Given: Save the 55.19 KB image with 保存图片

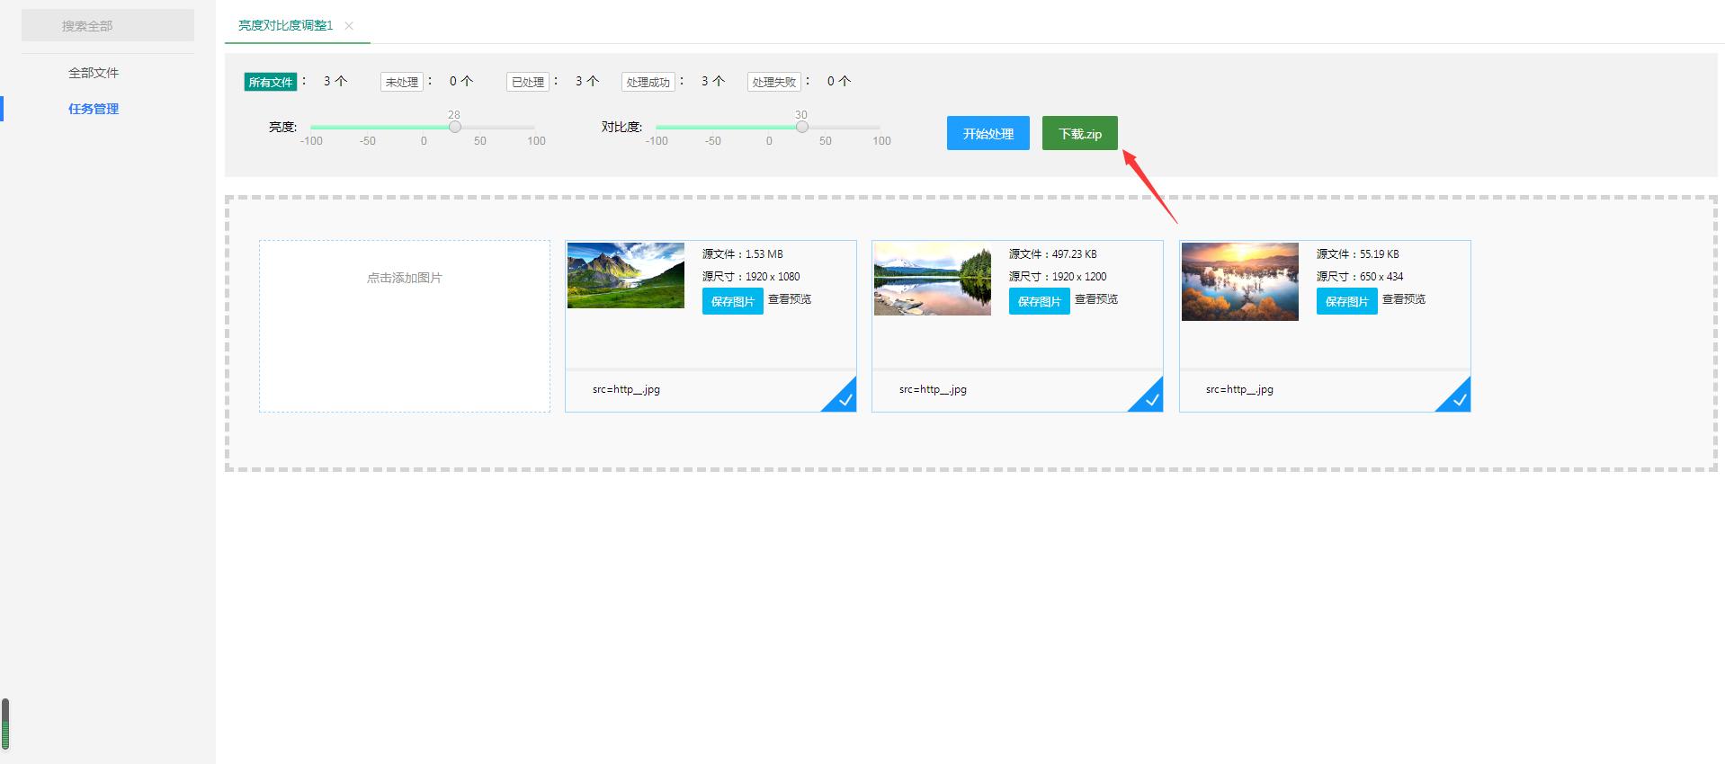Looking at the screenshot, I should coord(1347,301).
